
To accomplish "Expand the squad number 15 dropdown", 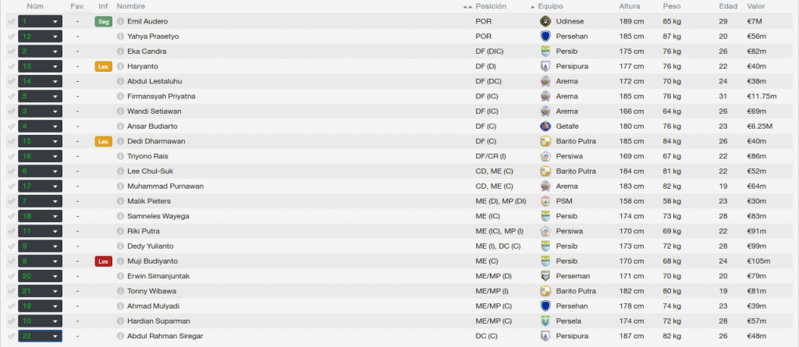I will pyautogui.click(x=41, y=141).
